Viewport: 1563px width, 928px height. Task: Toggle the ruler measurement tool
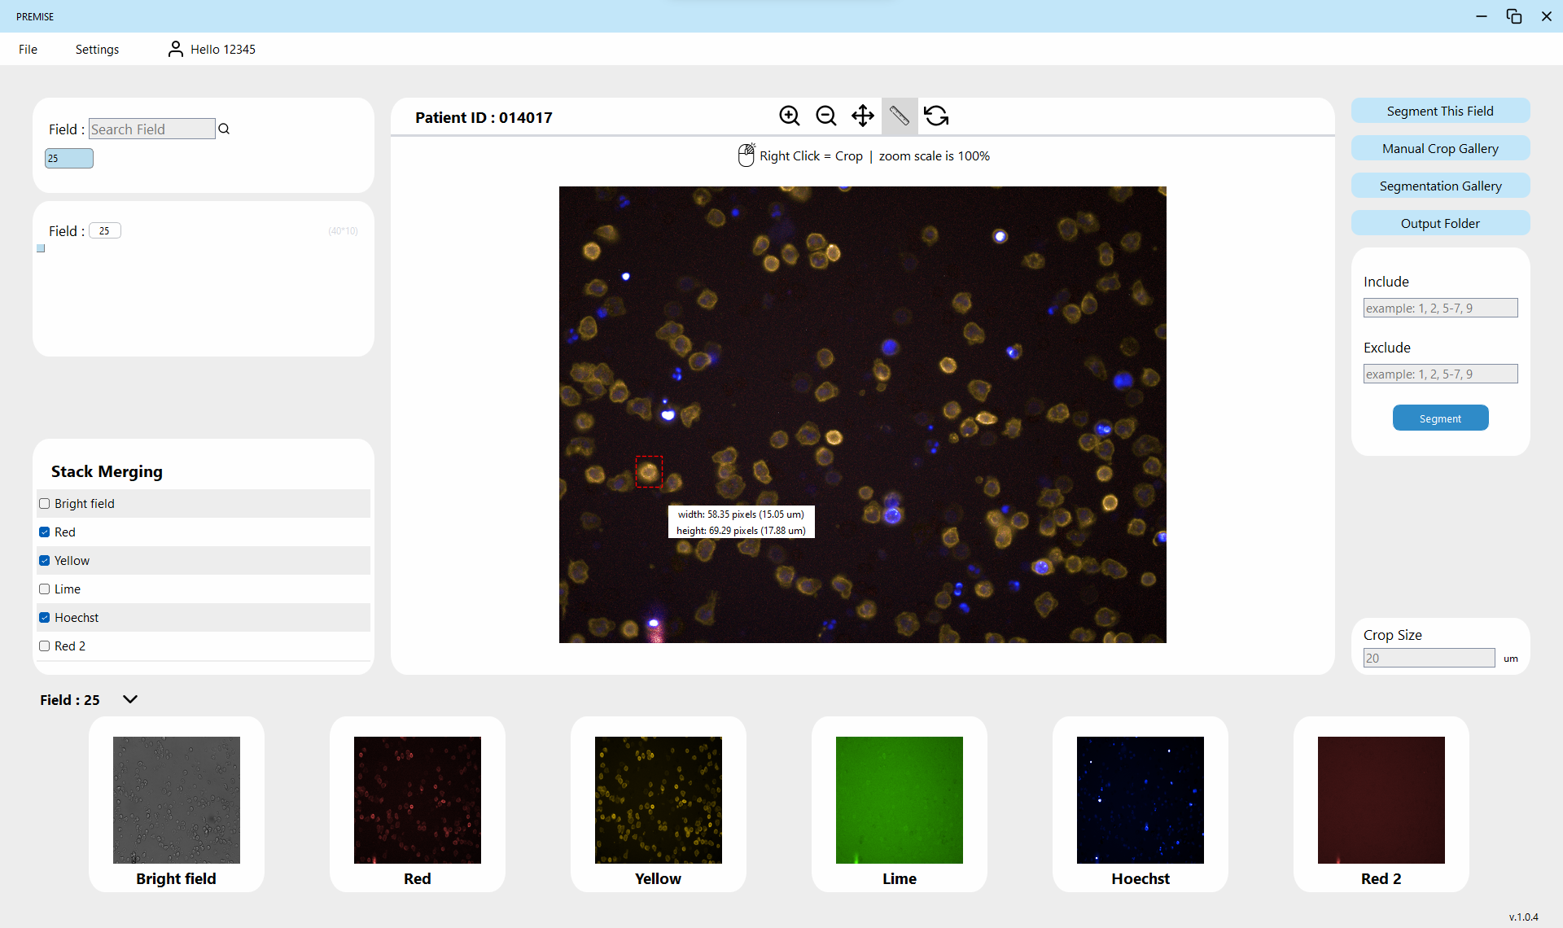tap(899, 116)
